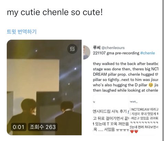
Task: Click 'then laughed while looking at chenle' line
Action: click(125, 90)
